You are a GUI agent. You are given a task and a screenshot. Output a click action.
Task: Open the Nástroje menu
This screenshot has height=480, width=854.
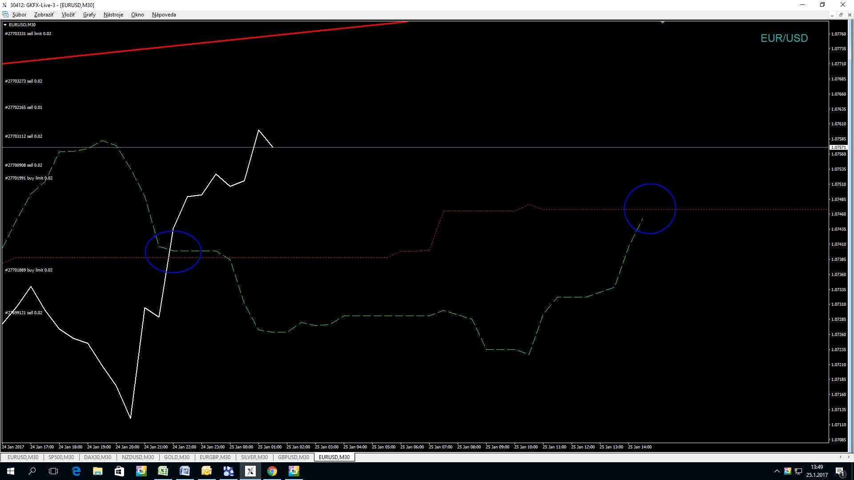(x=113, y=15)
